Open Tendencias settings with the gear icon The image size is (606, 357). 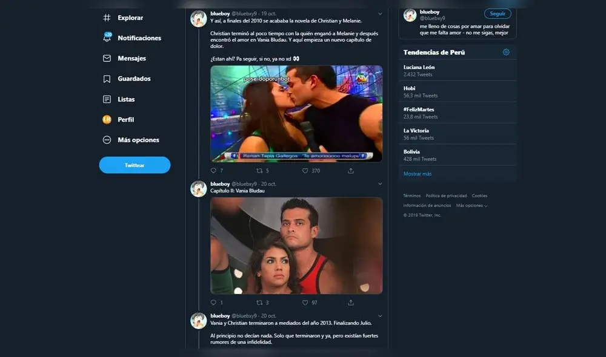(x=507, y=53)
